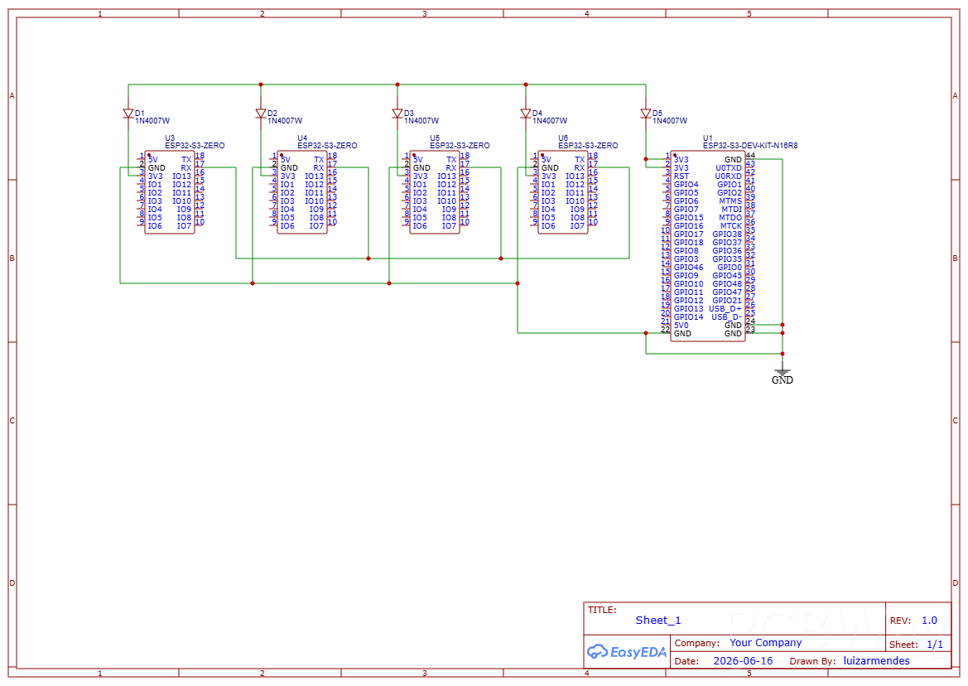
Task: Click the D4 designator text
Action: (537, 114)
